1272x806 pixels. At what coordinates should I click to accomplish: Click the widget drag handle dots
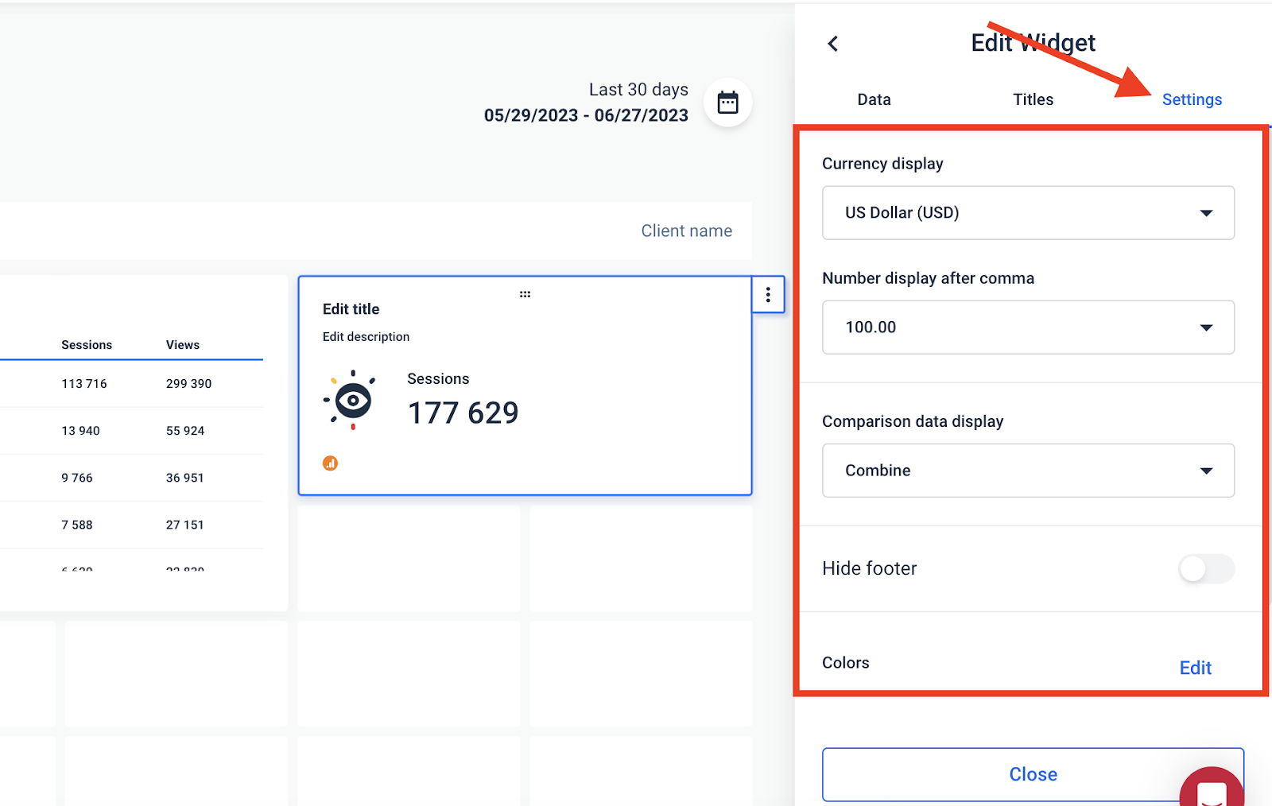525,293
